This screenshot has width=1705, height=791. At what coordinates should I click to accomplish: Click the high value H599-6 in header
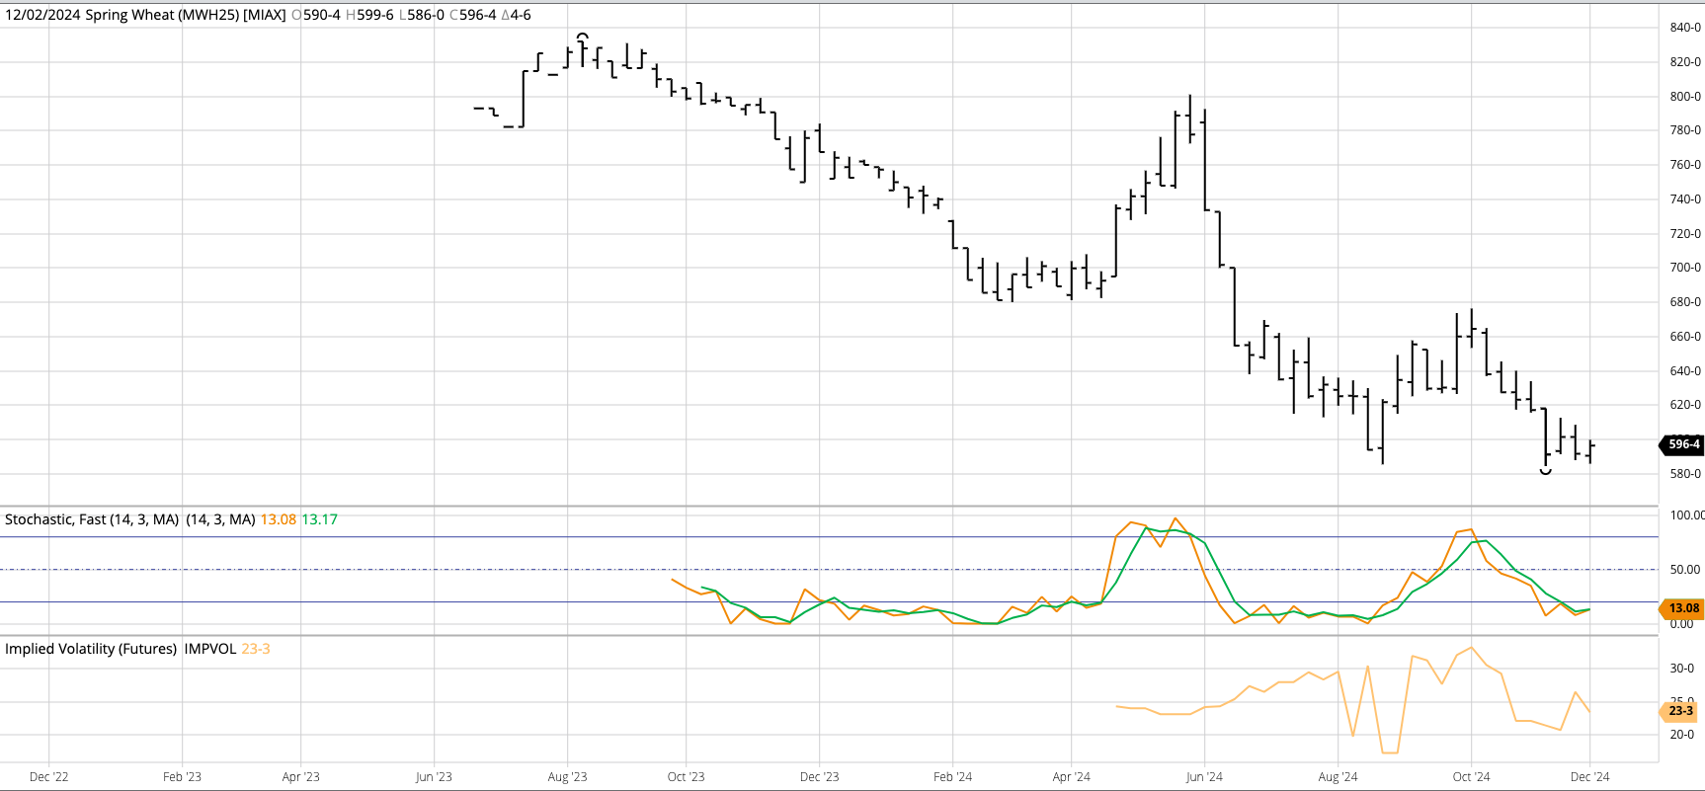pos(369,15)
